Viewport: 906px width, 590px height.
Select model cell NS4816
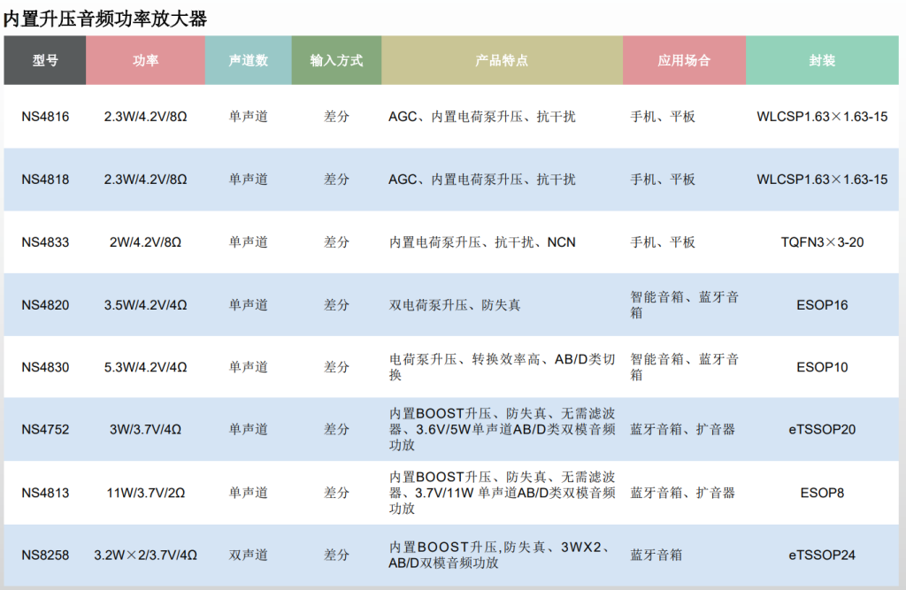tap(45, 117)
